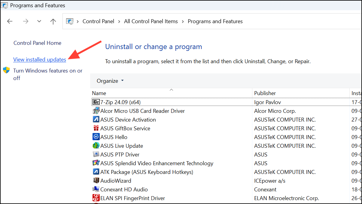Click publisher Conexant

(x=265, y=189)
